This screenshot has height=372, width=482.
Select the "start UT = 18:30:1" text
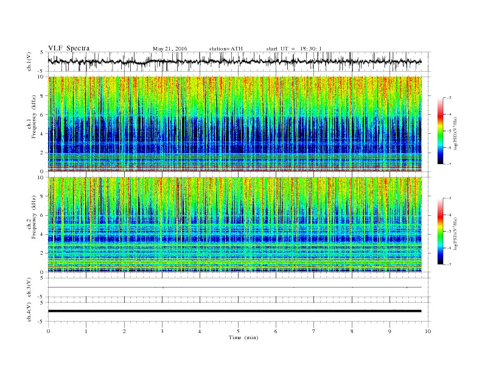click(294, 49)
